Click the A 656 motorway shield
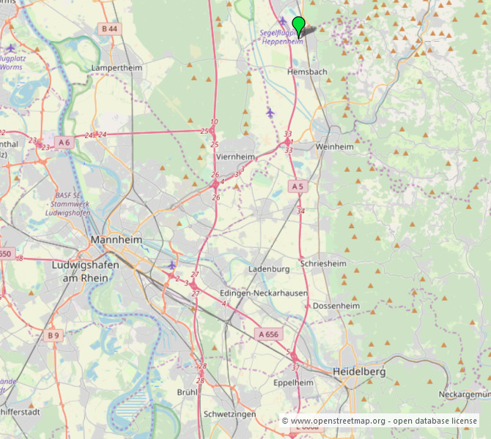Screen dimensions: 491x439 pos(268,334)
